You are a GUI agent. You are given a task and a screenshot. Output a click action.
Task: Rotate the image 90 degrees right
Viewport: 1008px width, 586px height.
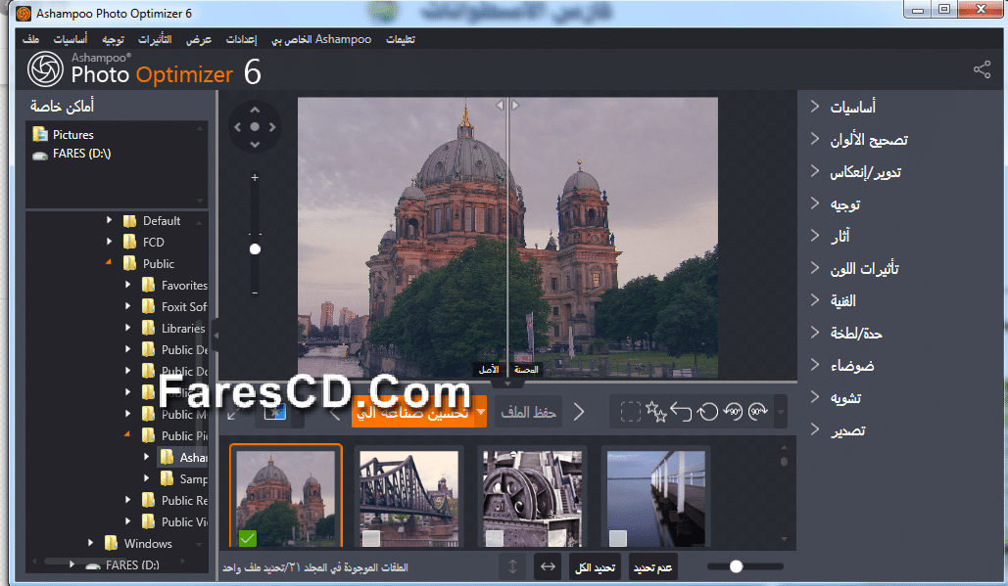point(758,412)
